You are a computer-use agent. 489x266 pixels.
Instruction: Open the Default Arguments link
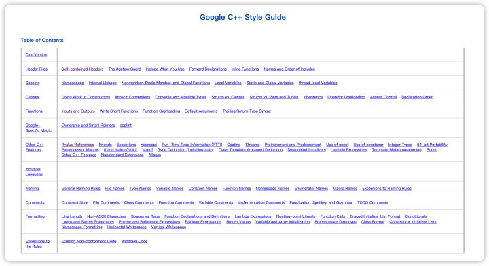pos(201,111)
